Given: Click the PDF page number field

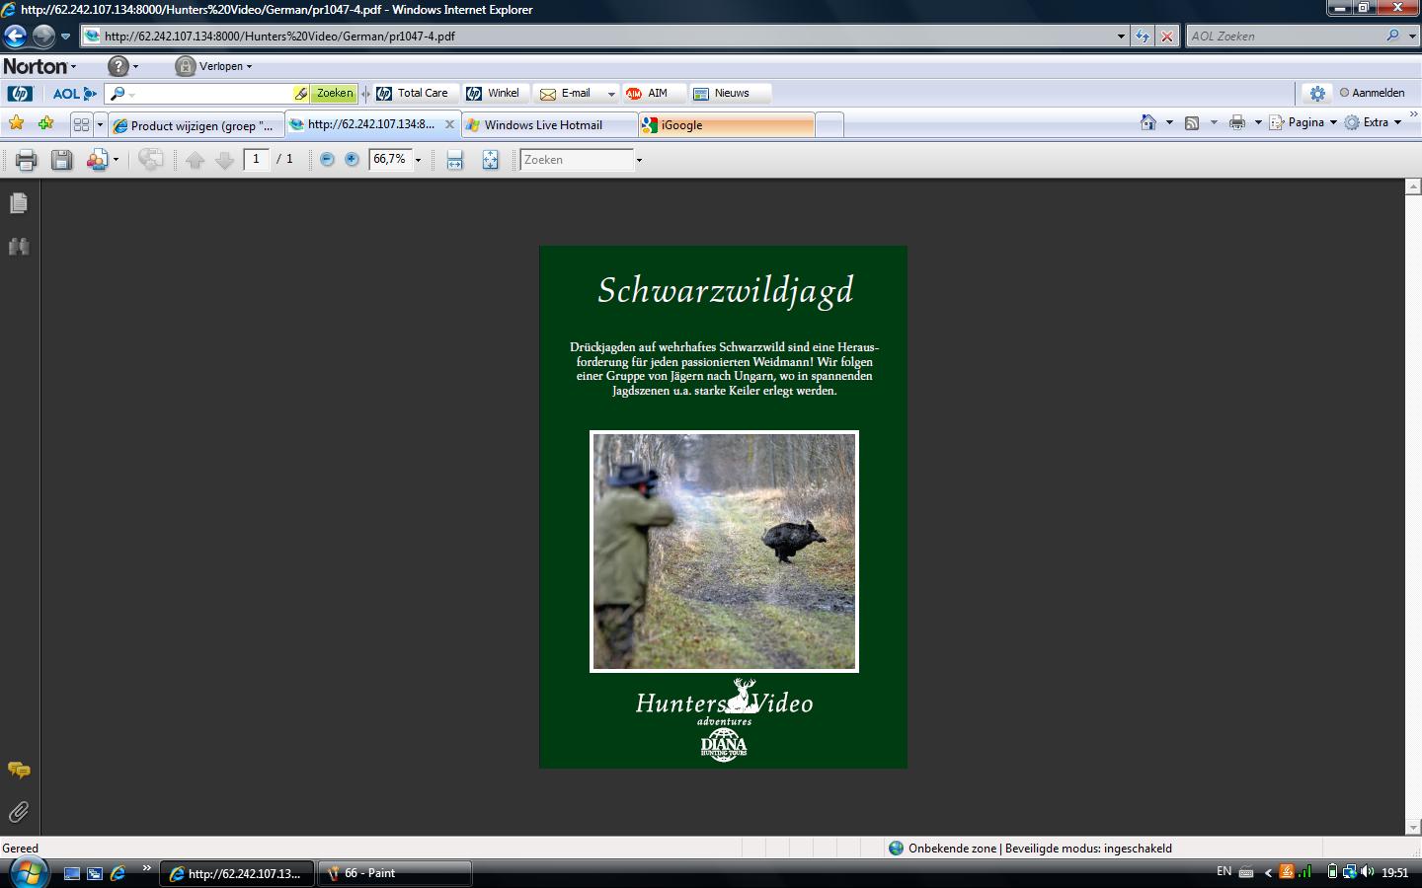Looking at the screenshot, I should coord(257,159).
